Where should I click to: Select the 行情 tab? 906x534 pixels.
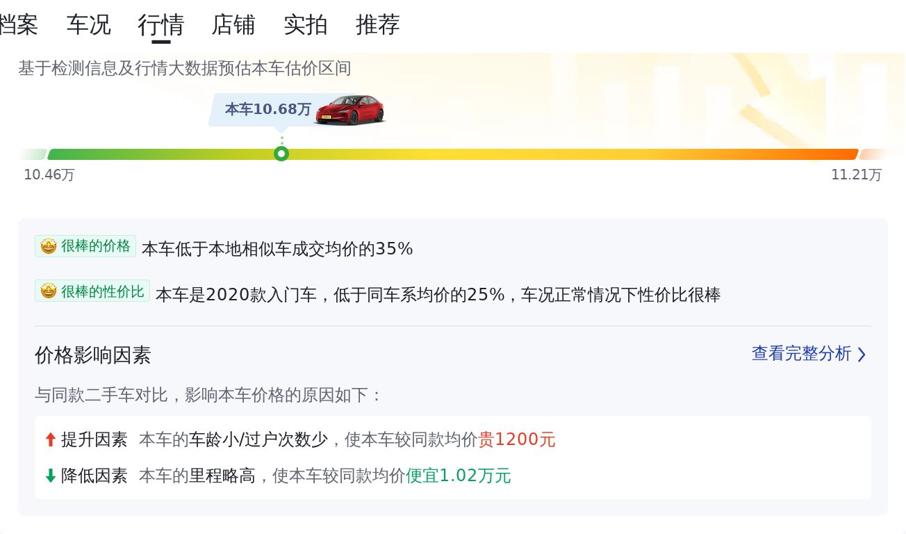point(160,25)
